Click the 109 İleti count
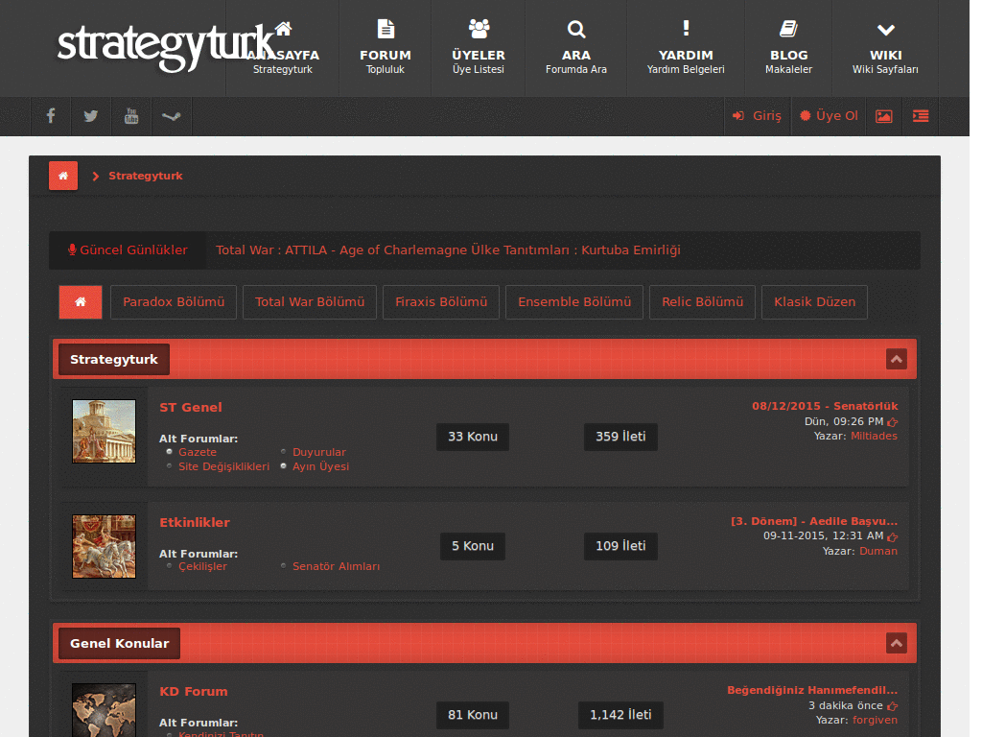This screenshot has width=982, height=737. pos(620,546)
